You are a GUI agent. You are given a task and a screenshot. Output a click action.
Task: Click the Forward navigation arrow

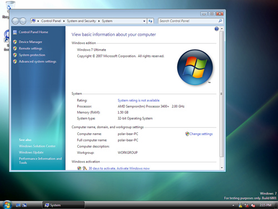(x=23, y=21)
